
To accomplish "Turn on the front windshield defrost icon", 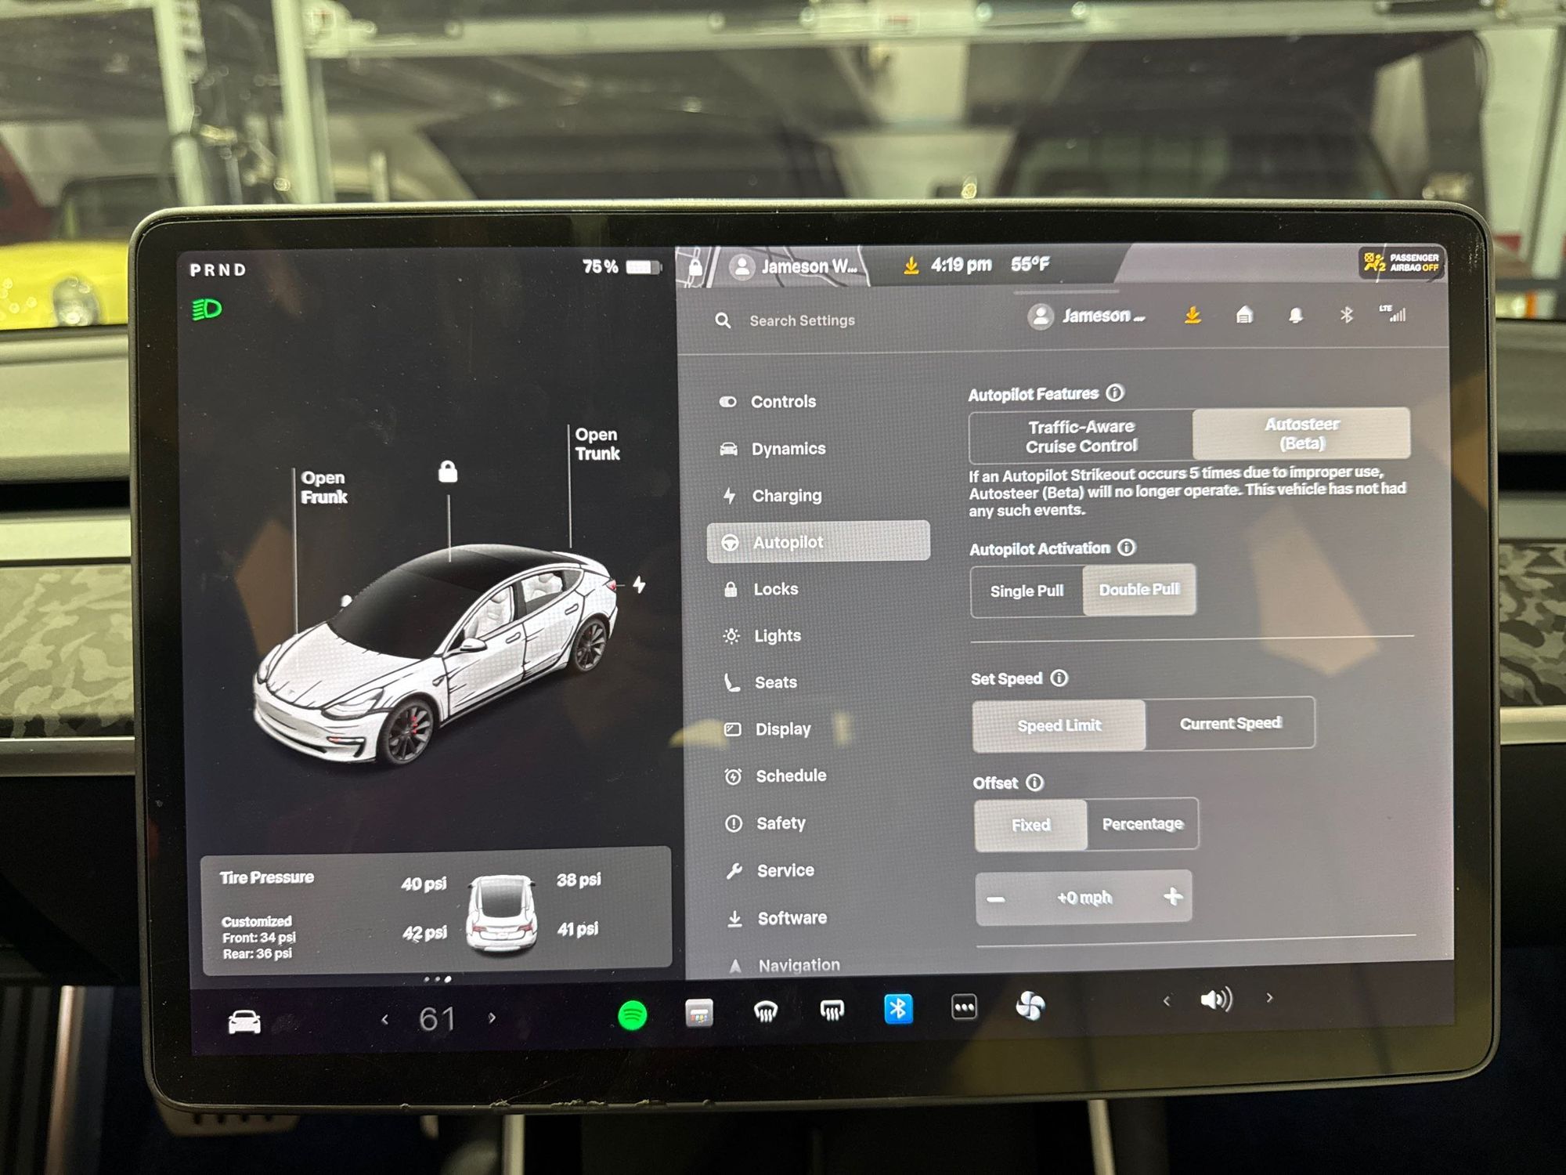I will 765,1012.
